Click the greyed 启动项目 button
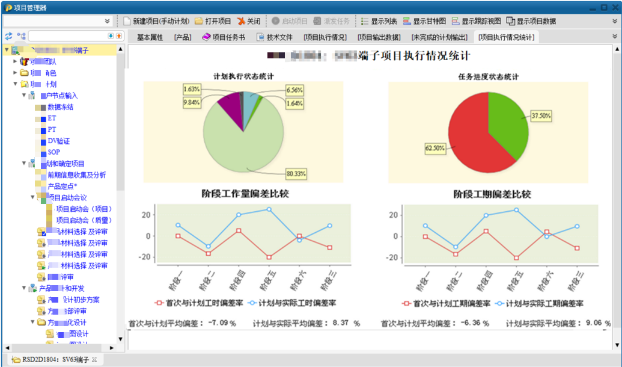Image resolution: width=622 pixels, height=367 pixels. (x=289, y=21)
